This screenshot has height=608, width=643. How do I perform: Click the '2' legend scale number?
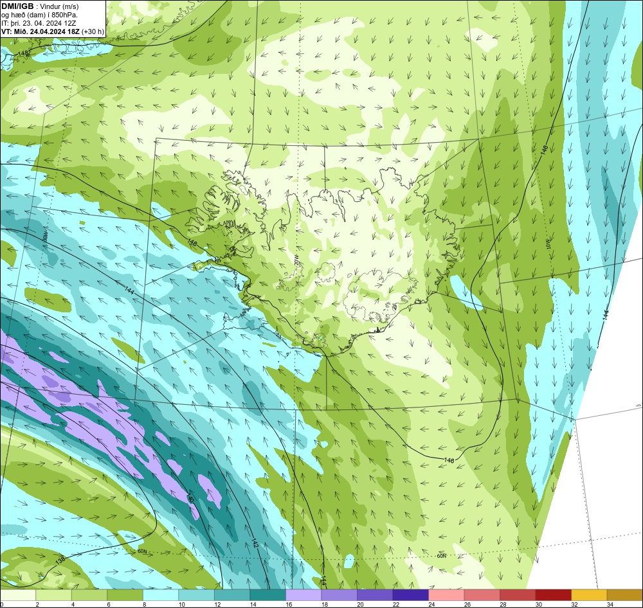click(x=37, y=604)
